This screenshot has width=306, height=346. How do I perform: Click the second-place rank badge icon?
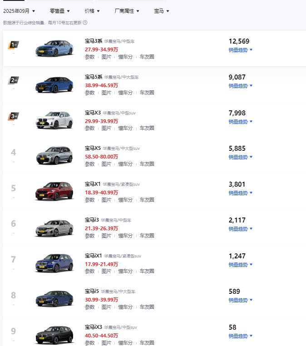(14, 80)
